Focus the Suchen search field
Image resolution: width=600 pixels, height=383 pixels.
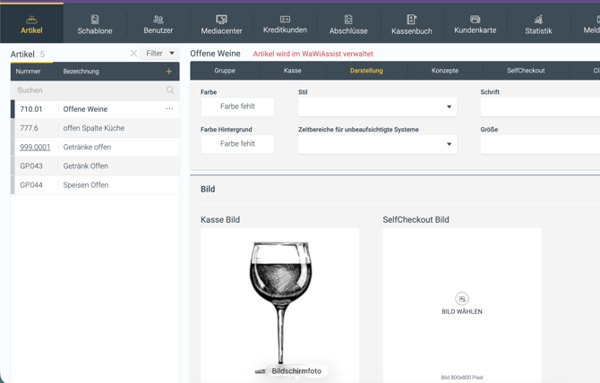tap(90, 90)
